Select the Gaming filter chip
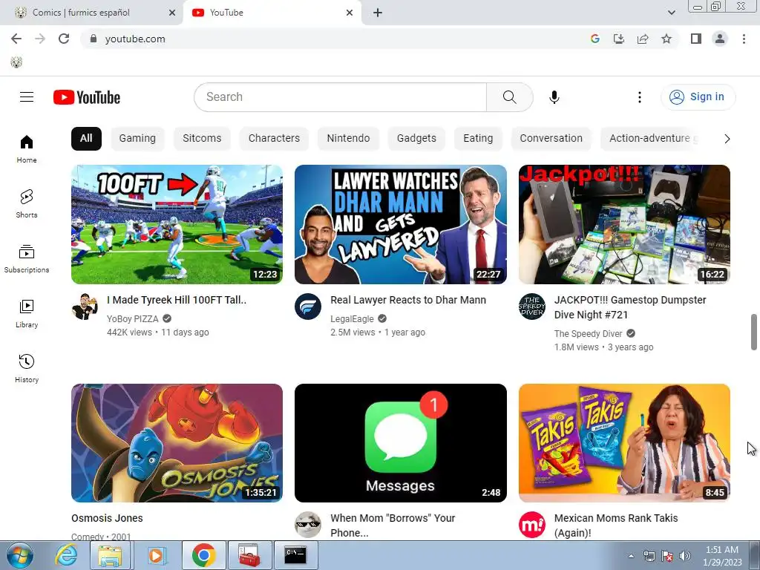 pos(137,139)
